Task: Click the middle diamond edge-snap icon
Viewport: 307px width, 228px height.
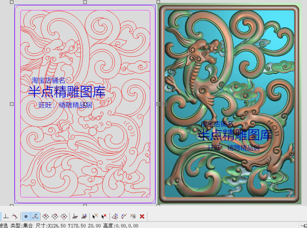Action: [x=55, y=216]
